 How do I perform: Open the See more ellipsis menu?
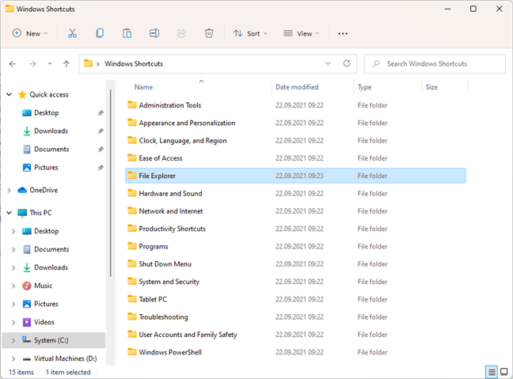pos(343,33)
